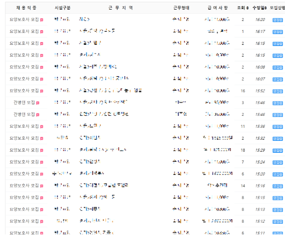The height and width of the screenshot is (238, 285).
Task: Click the 근무형태 column header
Action: click(181, 8)
